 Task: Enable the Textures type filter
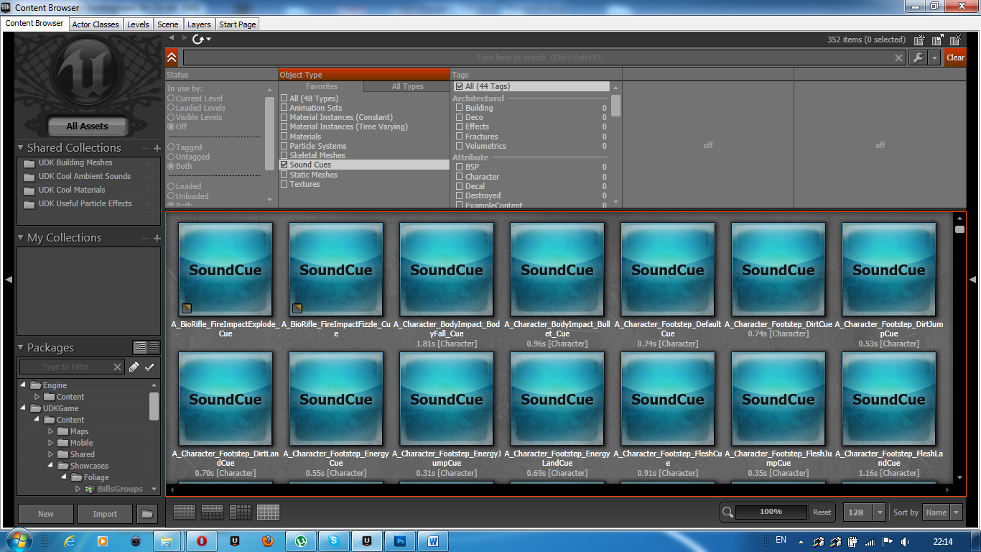coord(284,184)
